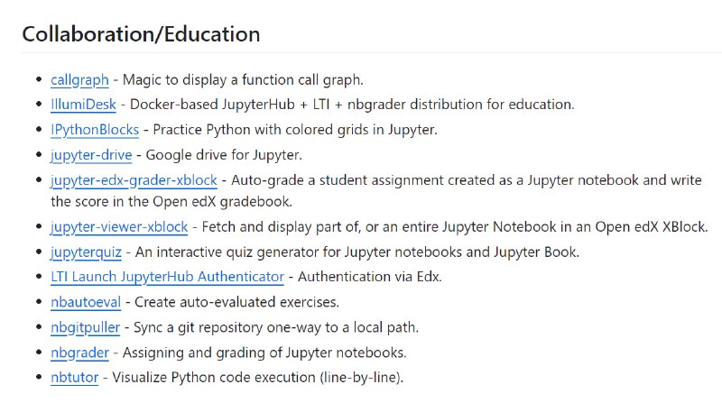Click the text 'Create auto-evaluated exercises'

click(x=235, y=302)
